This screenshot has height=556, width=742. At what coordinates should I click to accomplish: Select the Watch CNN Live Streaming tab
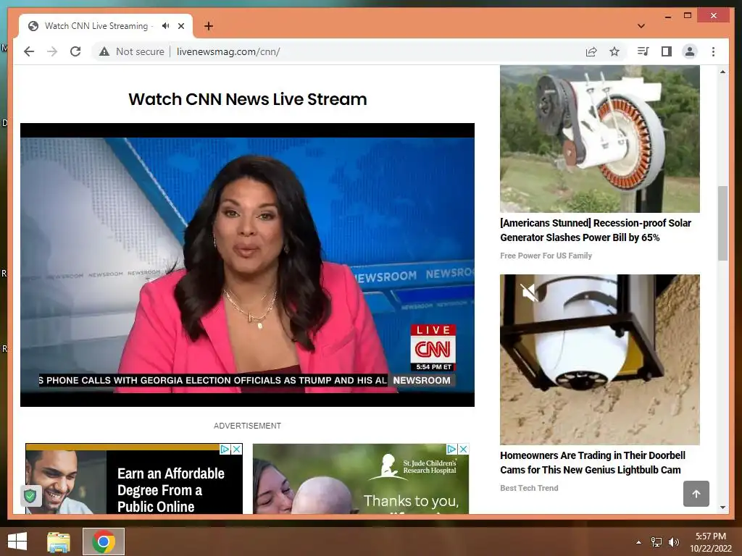[x=106, y=26]
